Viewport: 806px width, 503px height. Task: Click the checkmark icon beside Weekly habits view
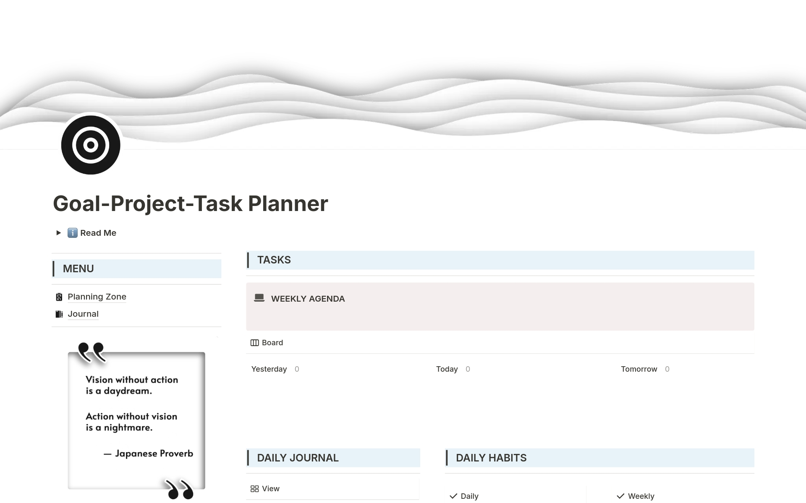click(x=620, y=496)
